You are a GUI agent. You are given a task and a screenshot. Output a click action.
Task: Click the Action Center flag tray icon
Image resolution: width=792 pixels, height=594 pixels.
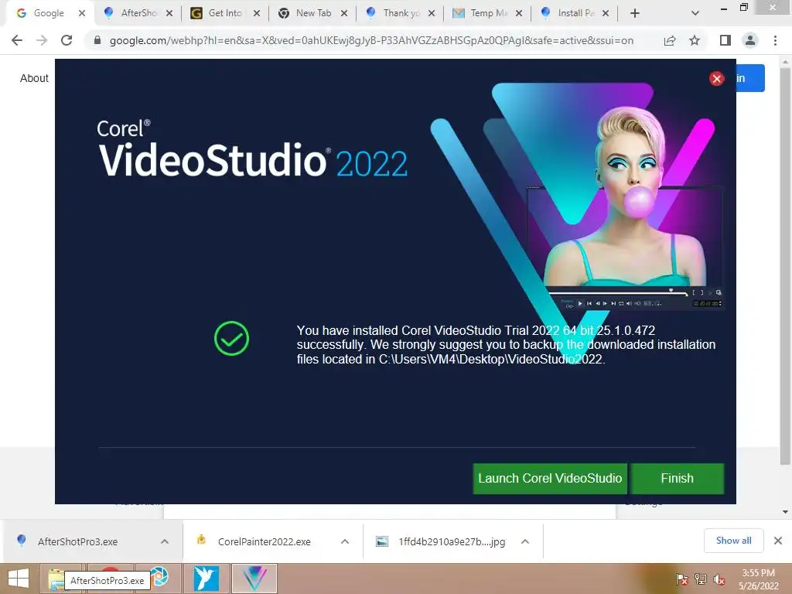click(682, 579)
